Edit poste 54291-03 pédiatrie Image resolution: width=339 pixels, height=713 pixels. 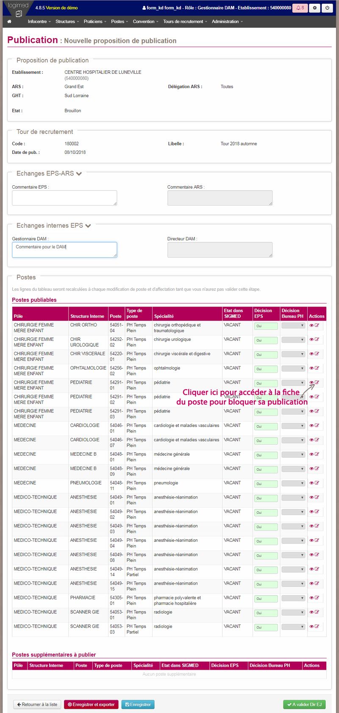317,411
